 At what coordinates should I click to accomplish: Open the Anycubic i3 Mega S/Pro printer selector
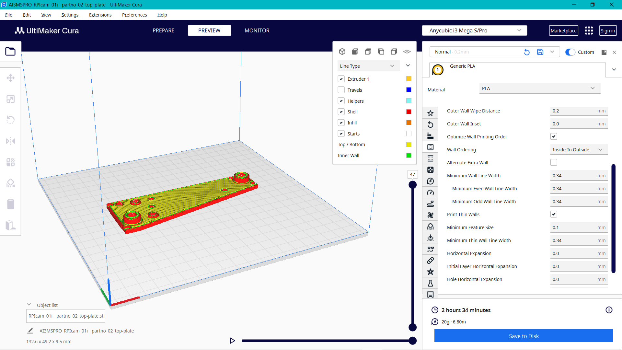(474, 30)
